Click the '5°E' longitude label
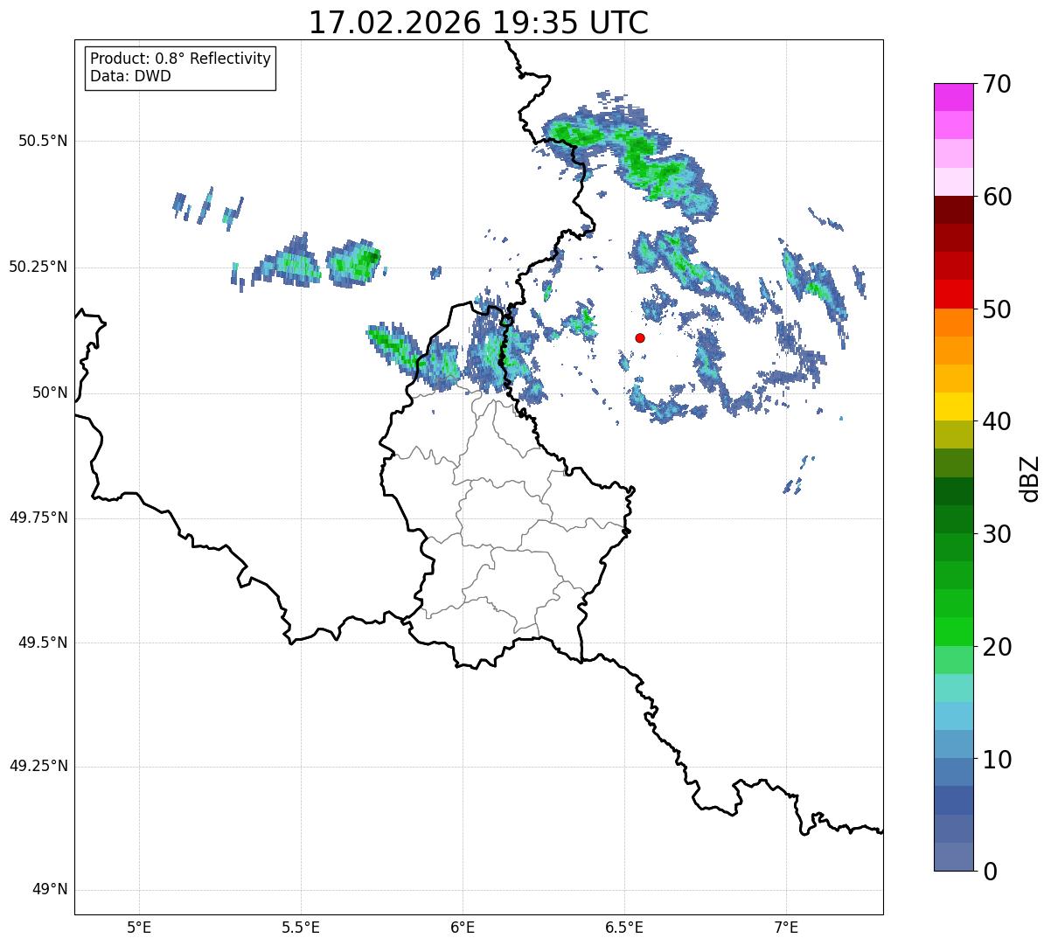 point(139,927)
